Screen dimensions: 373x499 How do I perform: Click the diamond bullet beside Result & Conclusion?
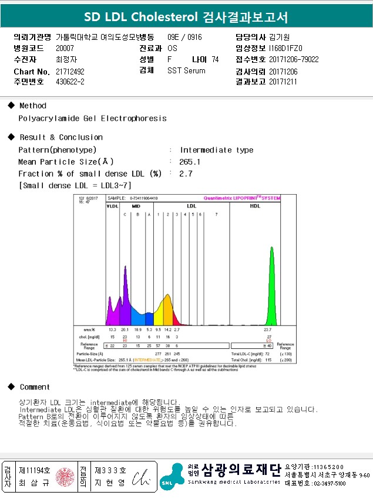point(11,137)
